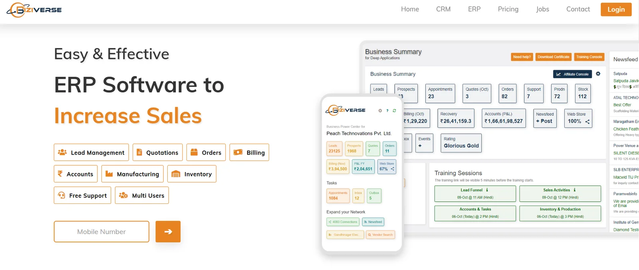This screenshot has width=639, height=270.
Task: Click the Inventory warehouse icon
Action: click(x=176, y=174)
